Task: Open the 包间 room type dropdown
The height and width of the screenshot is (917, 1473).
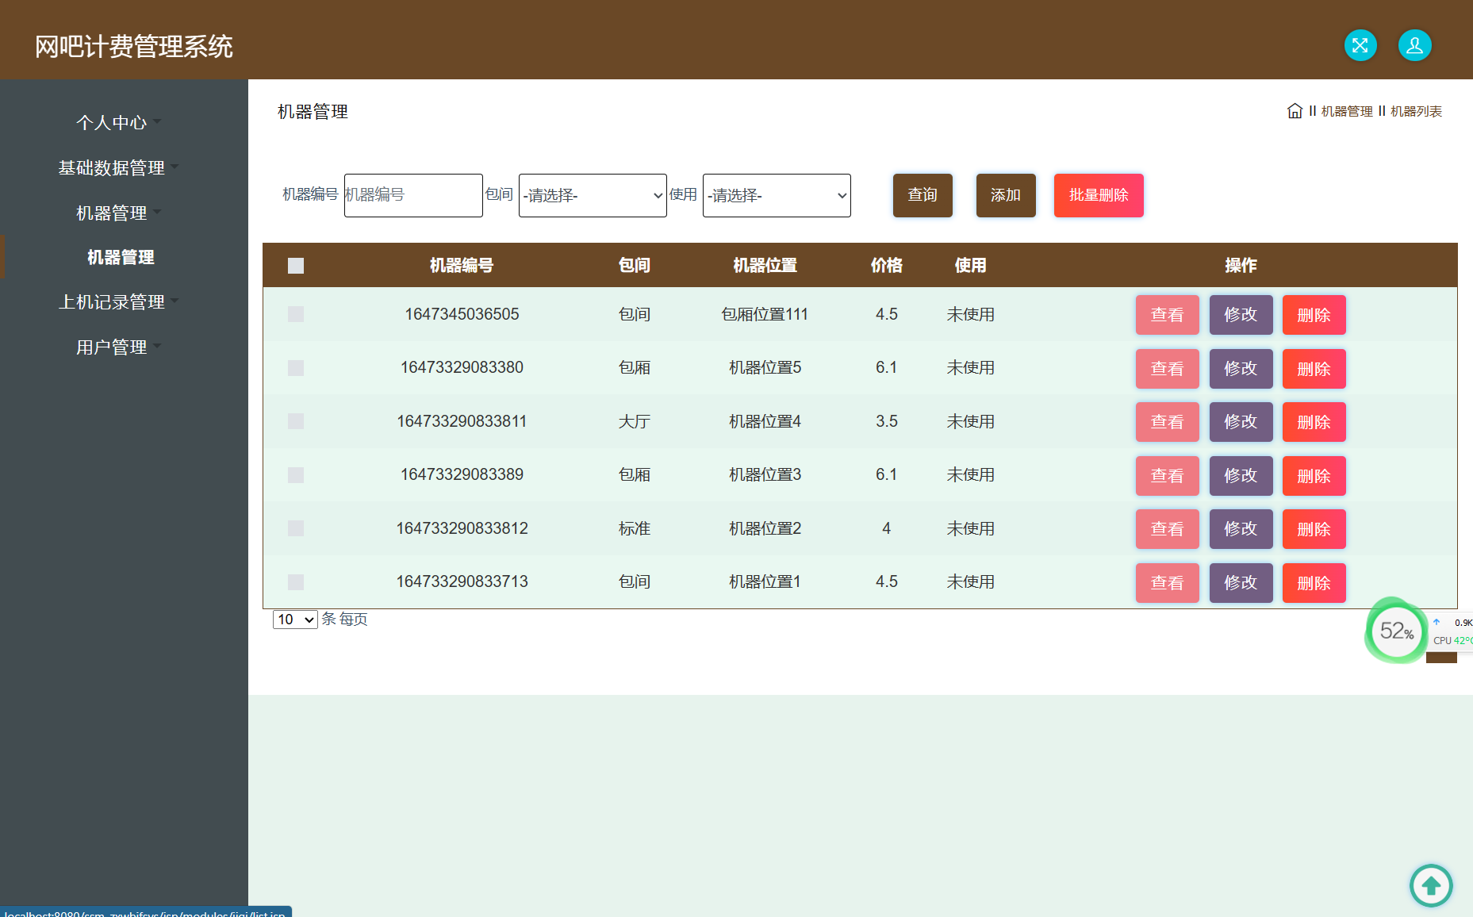Action: 592,195
